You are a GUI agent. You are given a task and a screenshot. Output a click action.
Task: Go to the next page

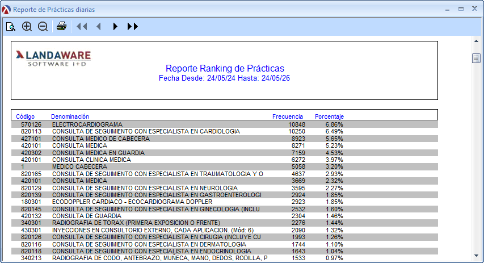(x=115, y=27)
